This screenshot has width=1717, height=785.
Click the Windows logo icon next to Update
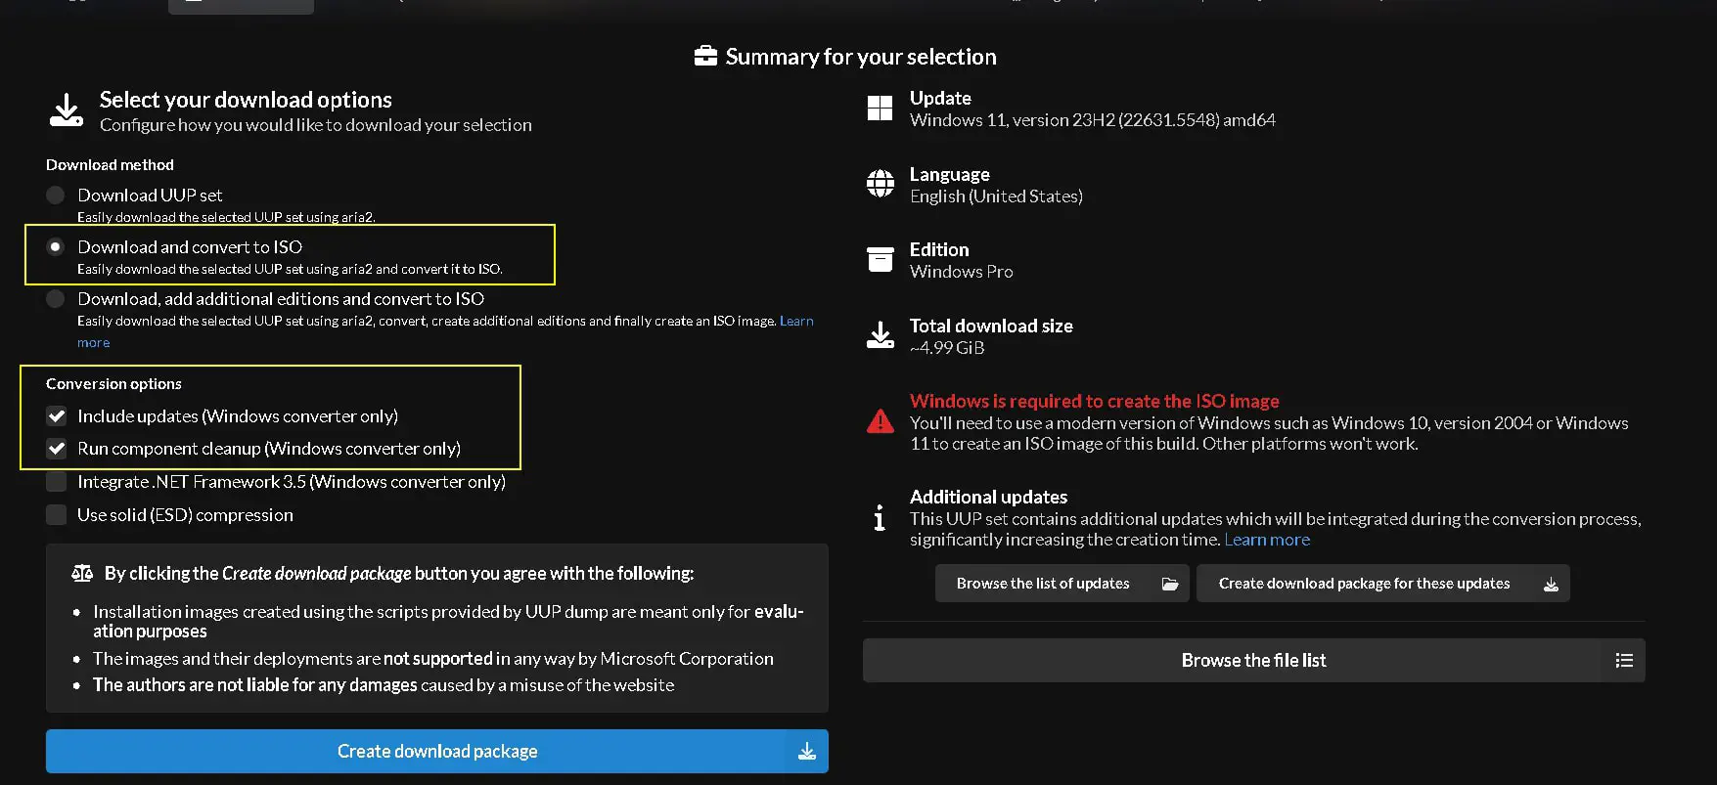(x=880, y=109)
